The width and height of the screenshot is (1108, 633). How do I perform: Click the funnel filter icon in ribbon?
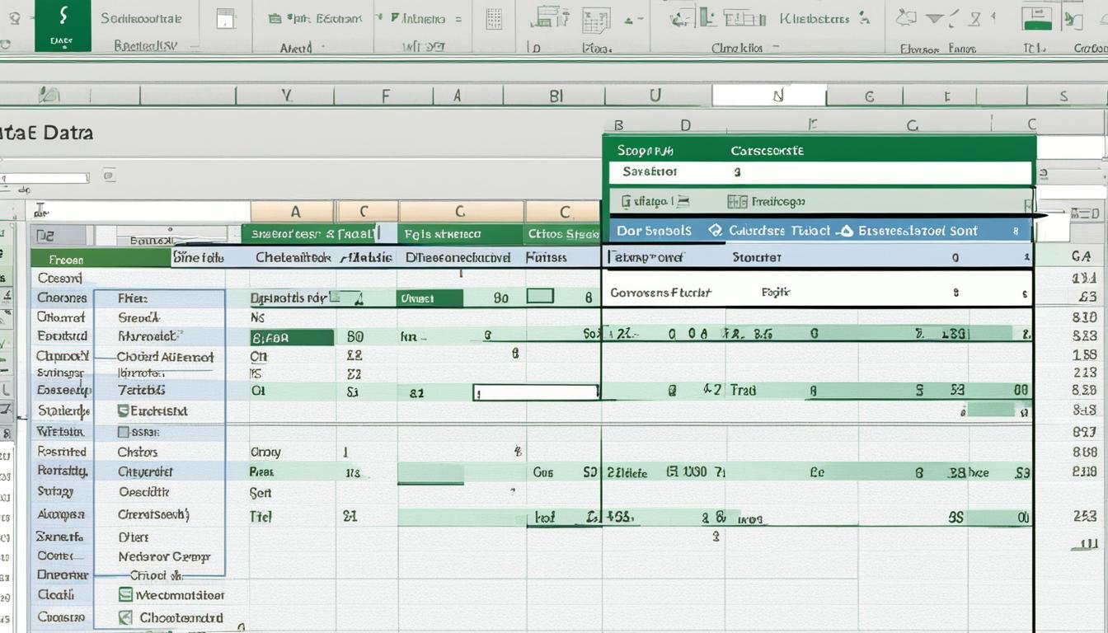tap(935, 17)
